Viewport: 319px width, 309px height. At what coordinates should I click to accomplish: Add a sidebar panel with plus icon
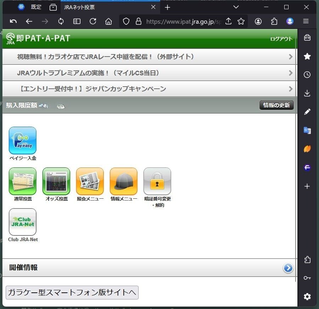(307, 186)
